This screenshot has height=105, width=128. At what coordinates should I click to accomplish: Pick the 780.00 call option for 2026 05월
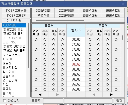(x=36, y=40)
